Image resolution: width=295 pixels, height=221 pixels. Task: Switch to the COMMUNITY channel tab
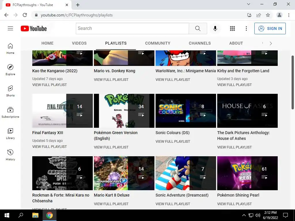(x=158, y=43)
